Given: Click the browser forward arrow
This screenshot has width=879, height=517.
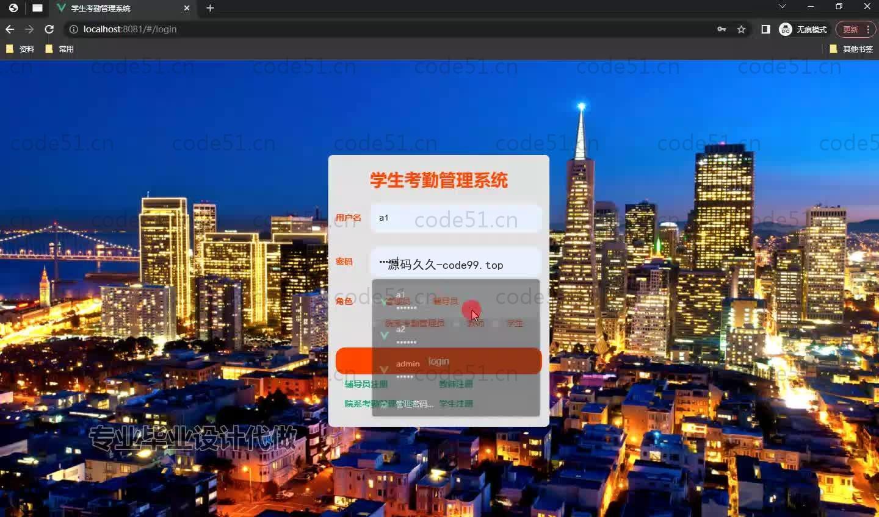Looking at the screenshot, I should tap(29, 29).
